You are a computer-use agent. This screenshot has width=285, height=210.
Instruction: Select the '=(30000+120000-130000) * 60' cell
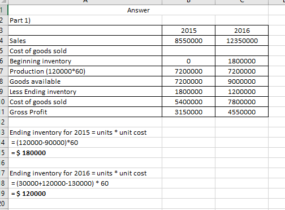(85, 183)
